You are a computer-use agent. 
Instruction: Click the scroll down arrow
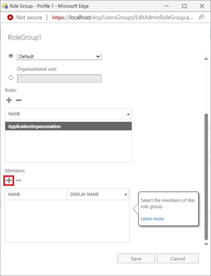(206, 244)
